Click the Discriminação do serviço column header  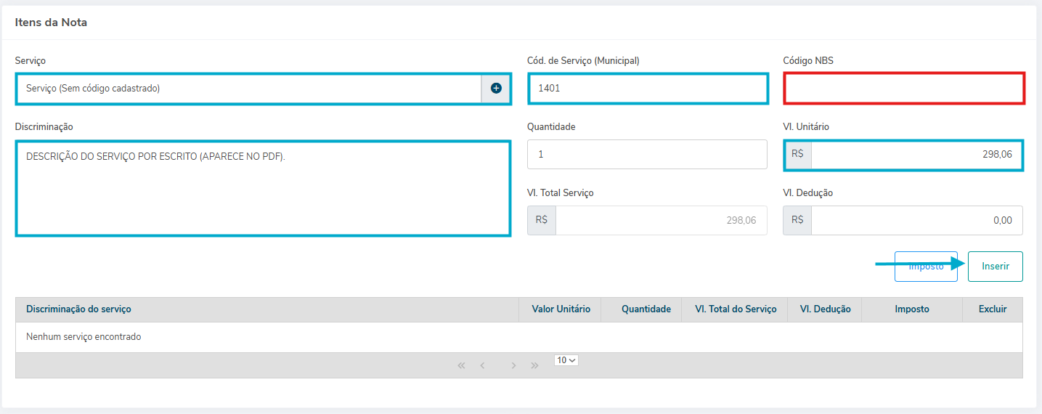coord(78,309)
